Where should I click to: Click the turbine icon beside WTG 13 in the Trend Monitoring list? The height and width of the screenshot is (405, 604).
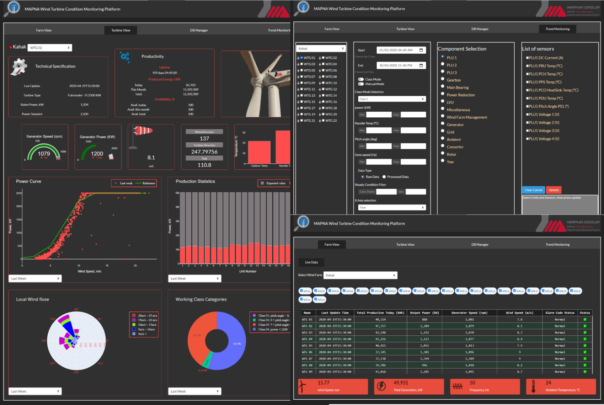click(x=298, y=95)
